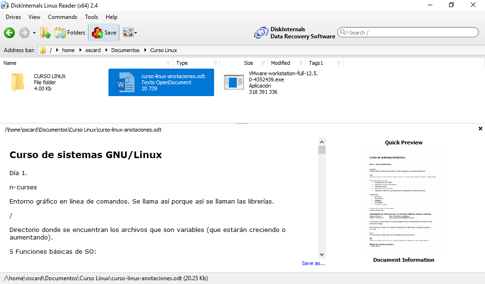Viewport: 485px width, 284px height.
Task: Click the document title Curso de sistemas GNU/Linux
Action: (x=86, y=155)
